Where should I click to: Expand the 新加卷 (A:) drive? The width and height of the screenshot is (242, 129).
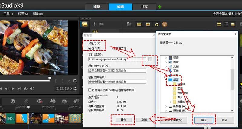point(166,106)
